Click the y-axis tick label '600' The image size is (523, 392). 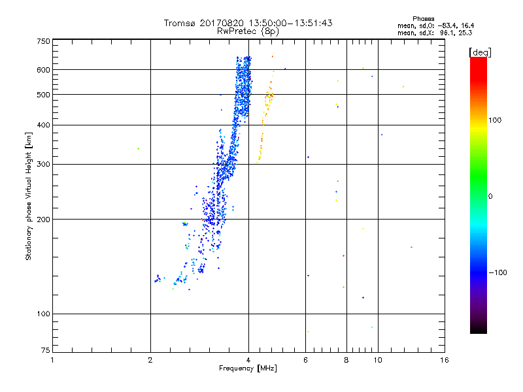[43, 70]
